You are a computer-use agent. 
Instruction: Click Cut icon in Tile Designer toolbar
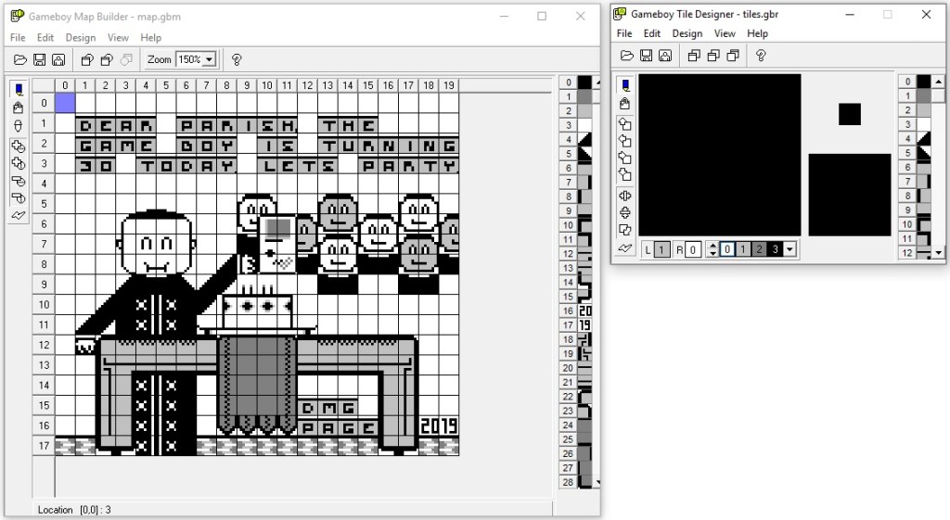tap(694, 56)
